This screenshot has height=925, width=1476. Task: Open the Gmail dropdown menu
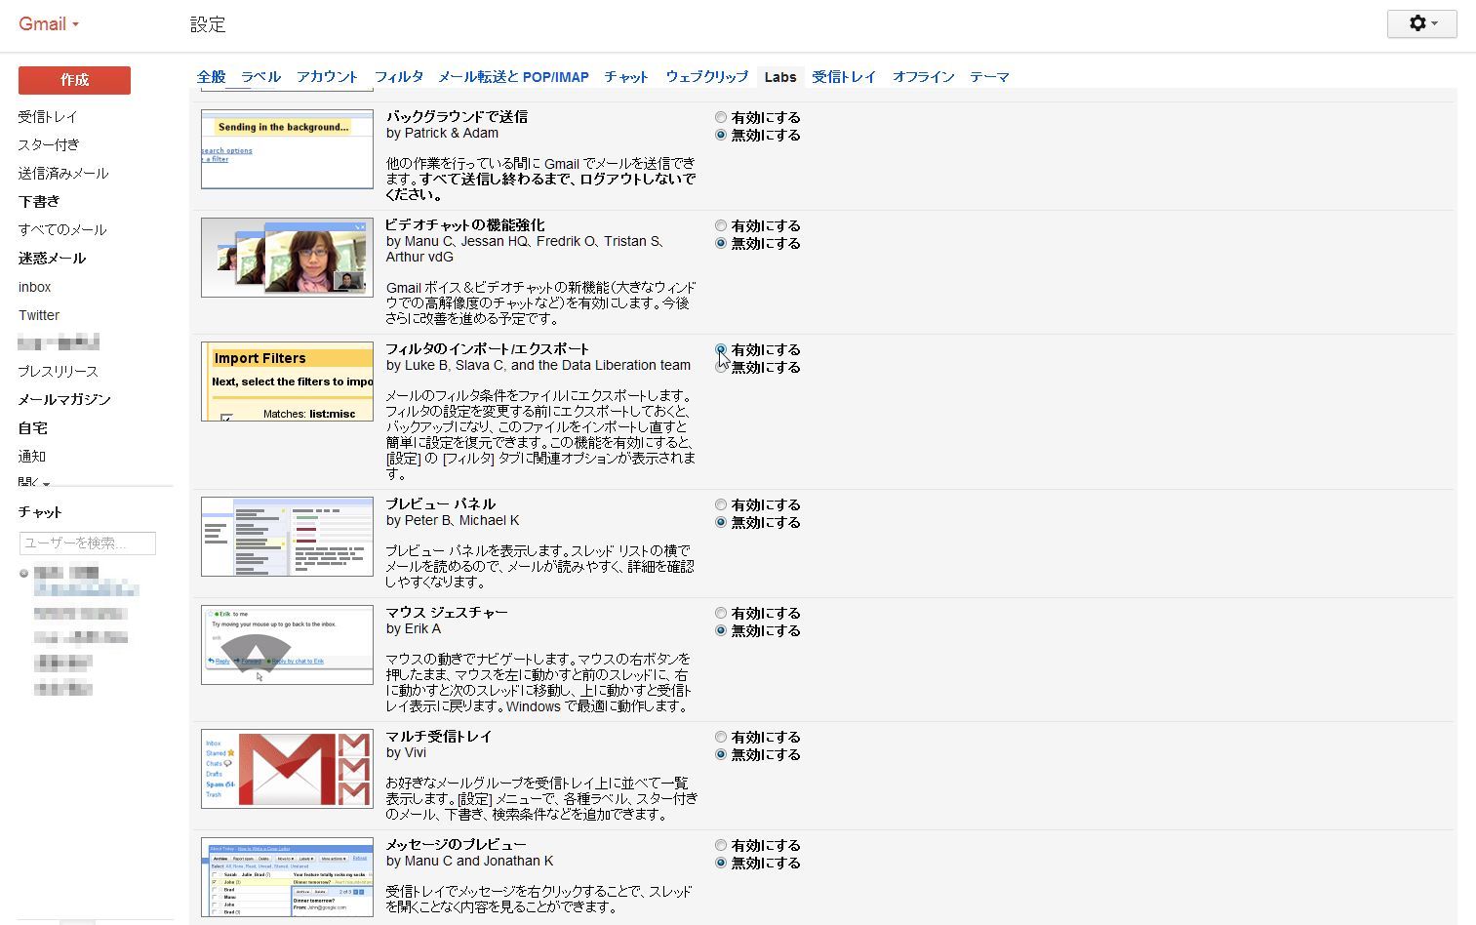tap(49, 24)
